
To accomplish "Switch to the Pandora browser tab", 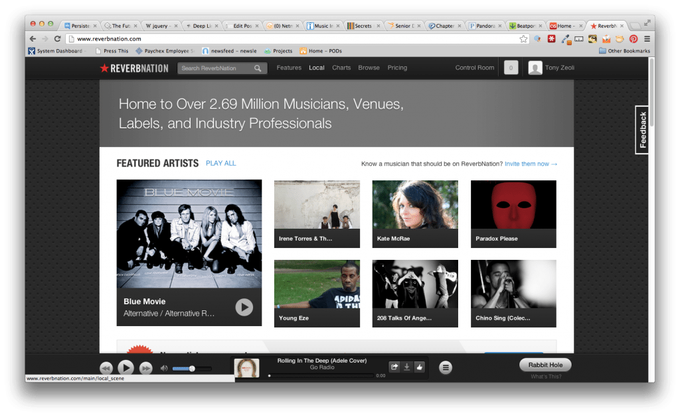I will (485, 26).
